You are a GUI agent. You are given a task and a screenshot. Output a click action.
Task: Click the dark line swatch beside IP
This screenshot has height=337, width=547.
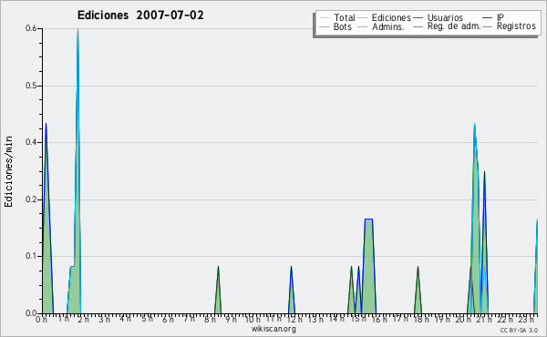point(488,18)
